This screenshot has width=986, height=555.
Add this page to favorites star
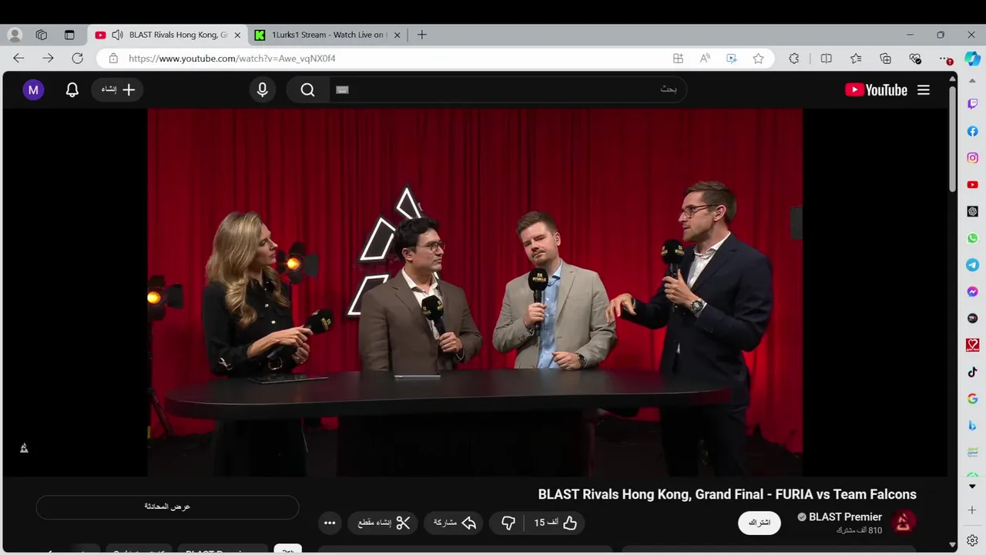pos(758,59)
